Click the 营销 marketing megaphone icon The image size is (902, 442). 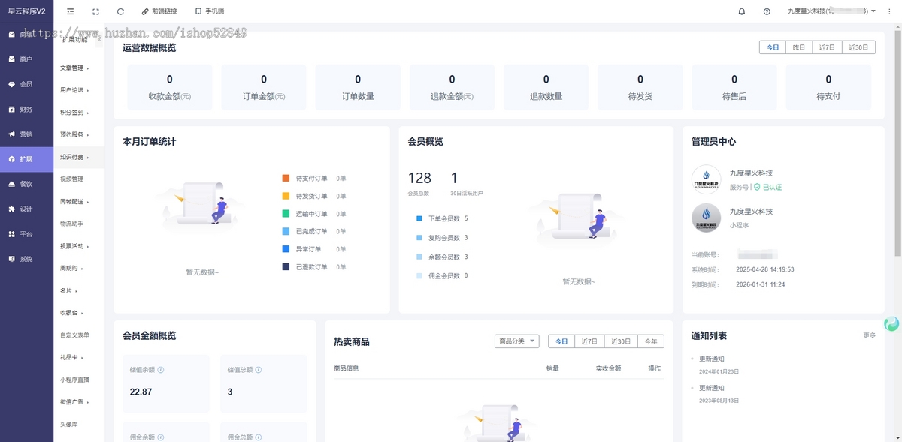[x=12, y=134]
